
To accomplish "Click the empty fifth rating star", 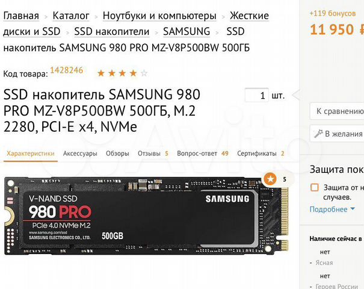I will pyautogui.click(x=144, y=73).
